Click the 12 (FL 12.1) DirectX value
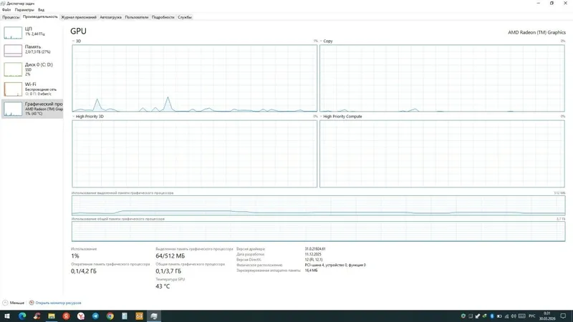Viewport: 573px width, 322px height. pyautogui.click(x=314, y=260)
